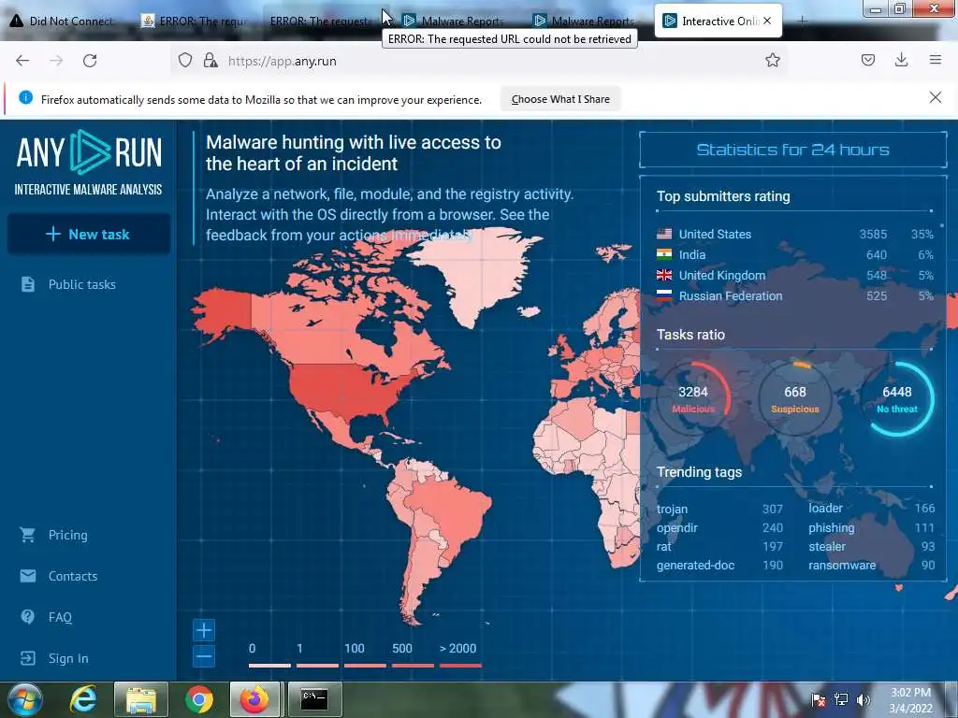Screen dimensions: 958x718
Task: Open a new tab with plus button
Action: point(802,21)
